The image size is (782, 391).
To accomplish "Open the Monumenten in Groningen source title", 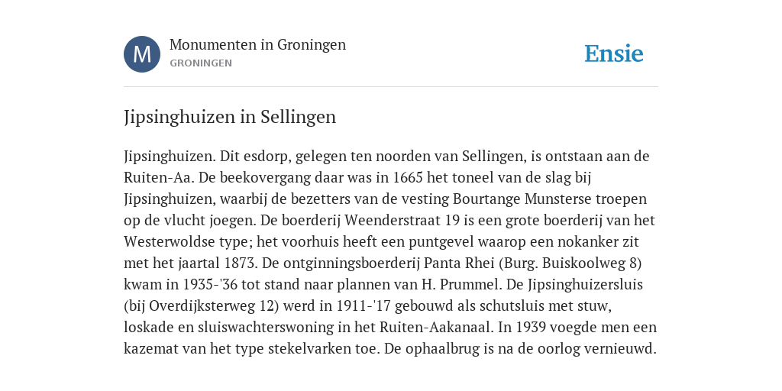I will pos(257,45).
